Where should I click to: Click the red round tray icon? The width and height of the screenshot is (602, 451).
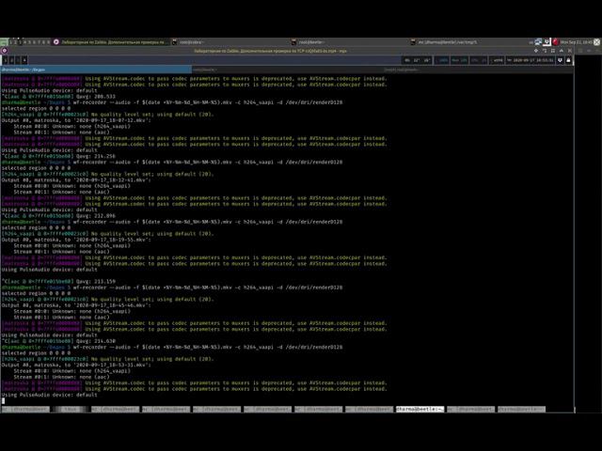pos(556,41)
